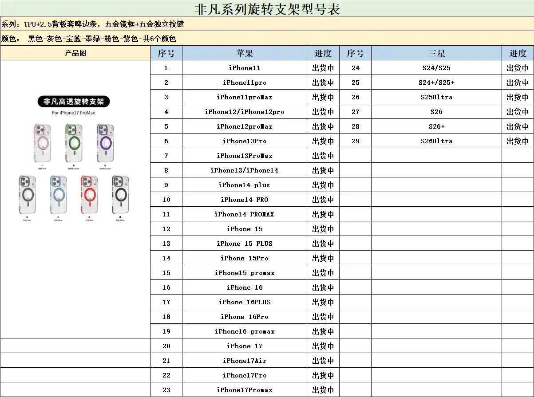Select the 出货中 status for iPhone17Air

[323, 361]
